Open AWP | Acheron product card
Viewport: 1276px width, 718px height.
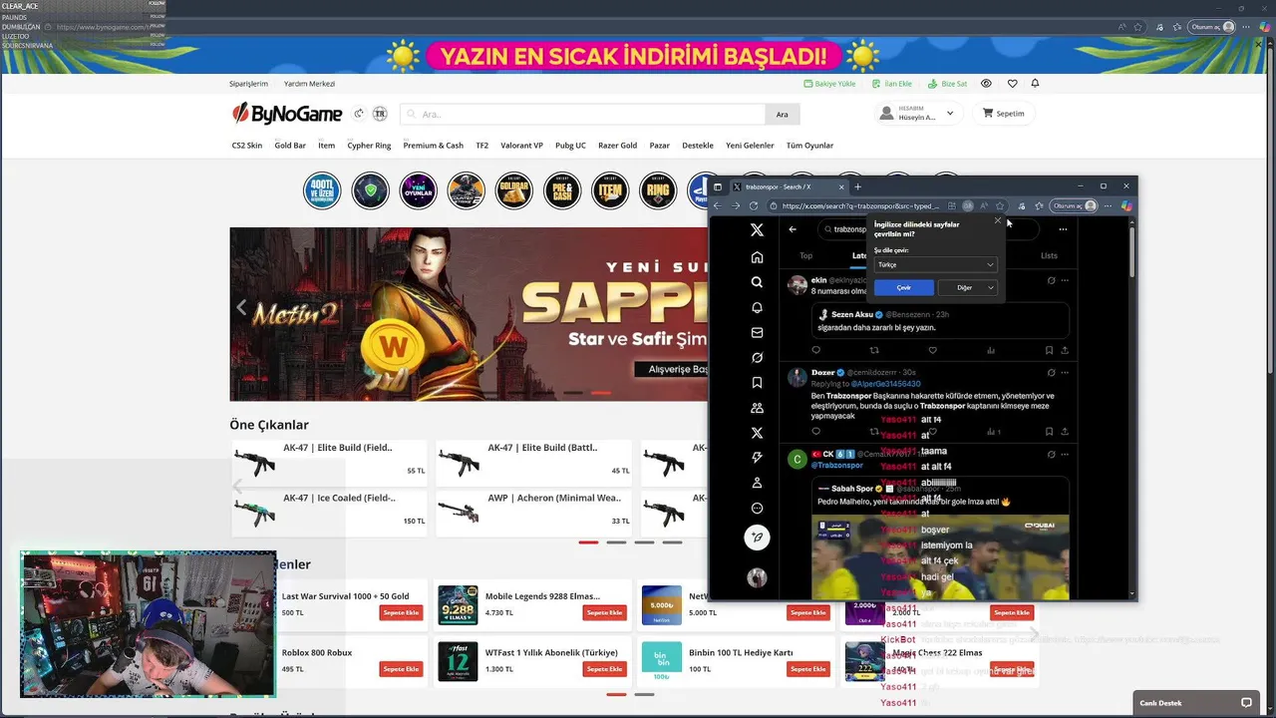click(533, 514)
